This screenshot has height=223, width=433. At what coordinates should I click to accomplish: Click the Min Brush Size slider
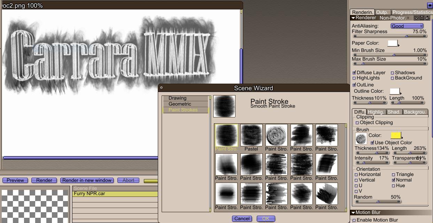click(390, 55)
